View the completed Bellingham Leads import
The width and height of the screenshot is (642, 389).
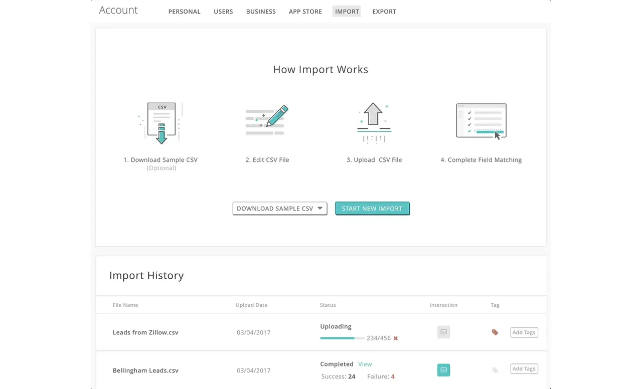click(x=365, y=364)
